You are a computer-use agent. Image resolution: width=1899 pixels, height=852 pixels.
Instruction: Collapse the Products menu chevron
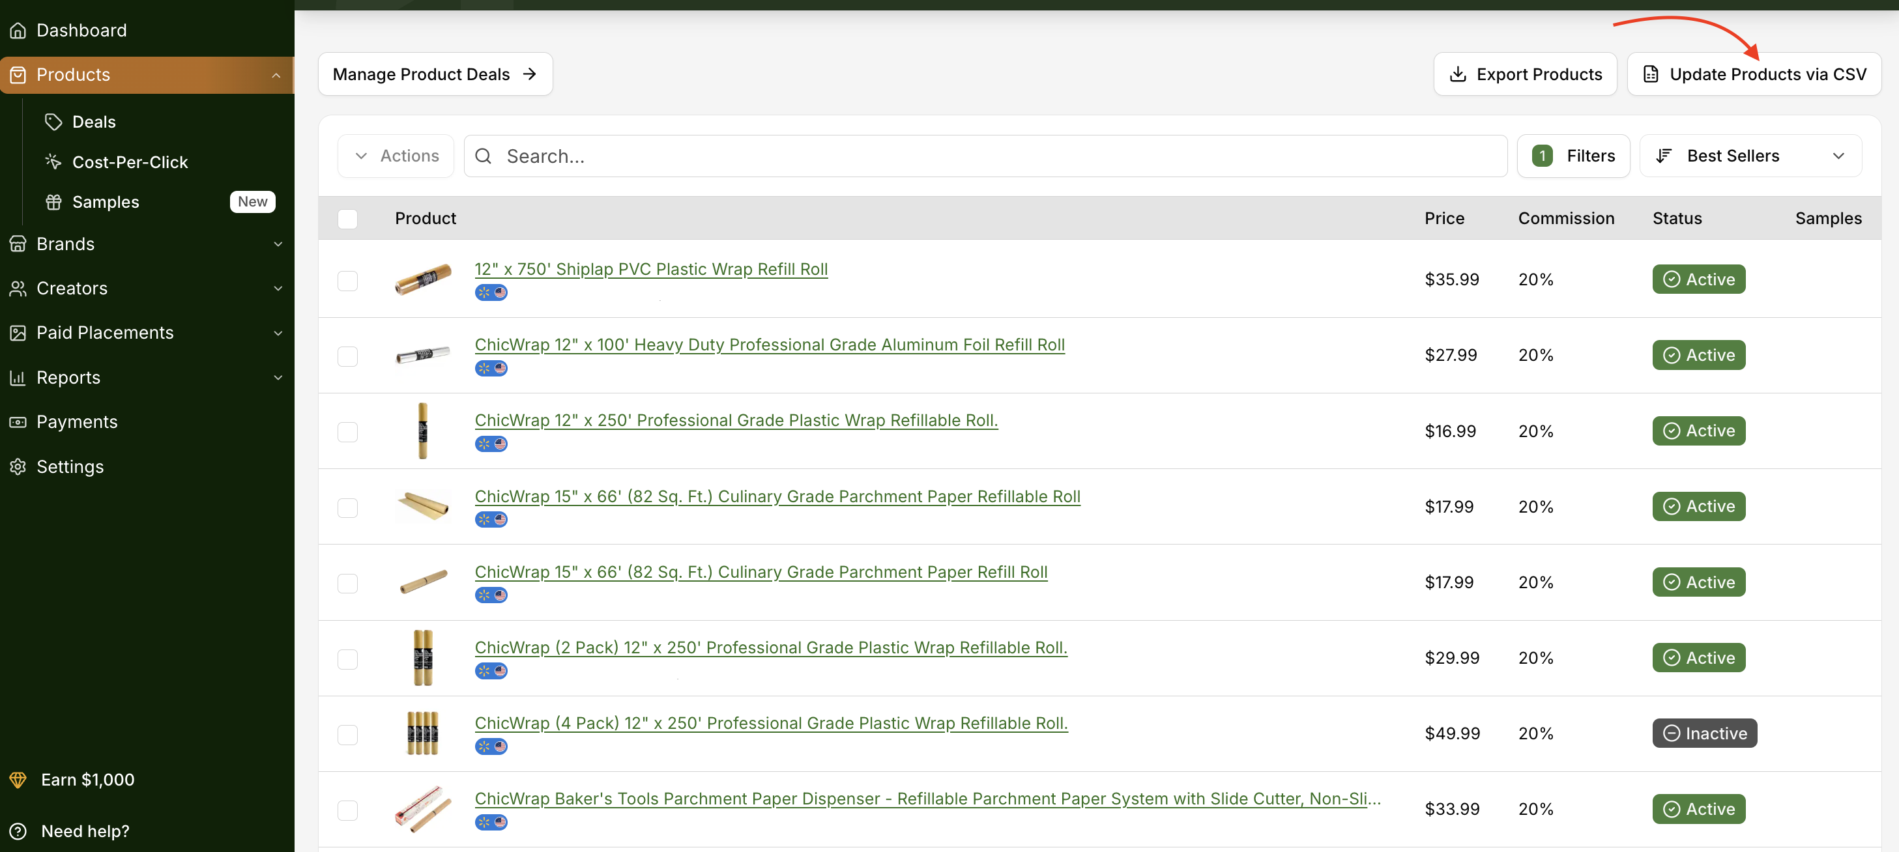click(276, 75)
